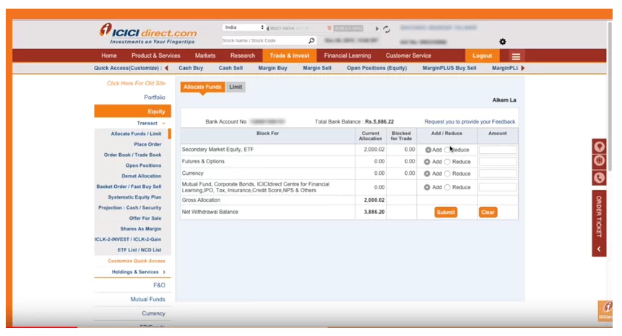Open the Cash Sell quick access link
The image size is (622, 336).
point(230,68)
